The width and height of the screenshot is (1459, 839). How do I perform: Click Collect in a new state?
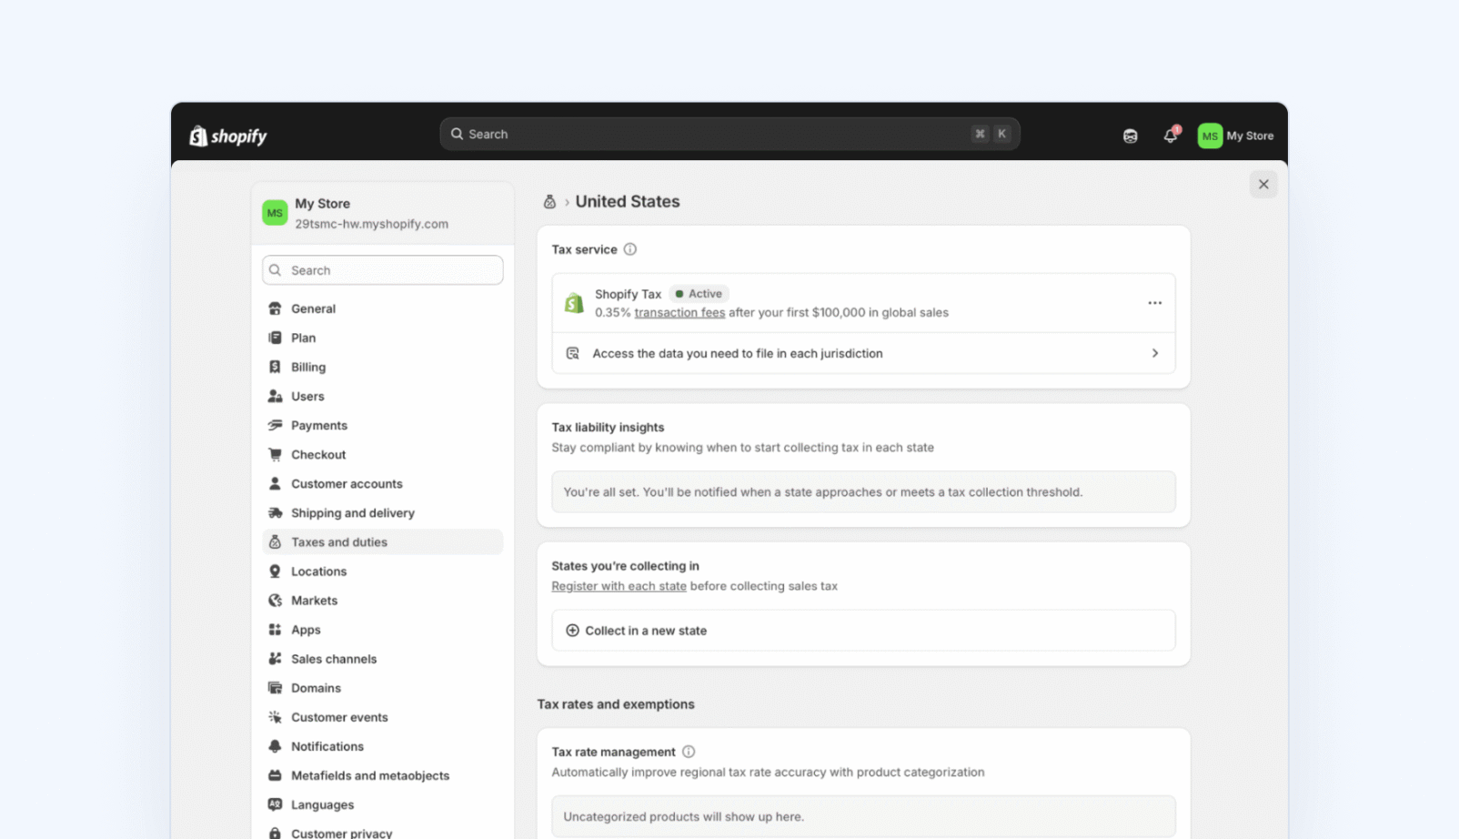point(863,631)
